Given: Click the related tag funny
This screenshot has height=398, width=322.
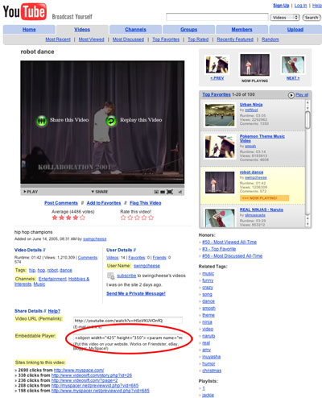Looking at the screenshot, I should 208,280.
